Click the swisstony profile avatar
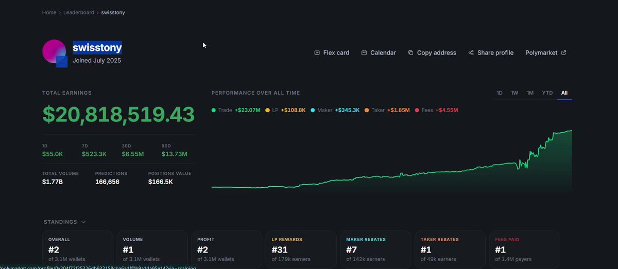618x269 pixels. (x=55, y=52)
